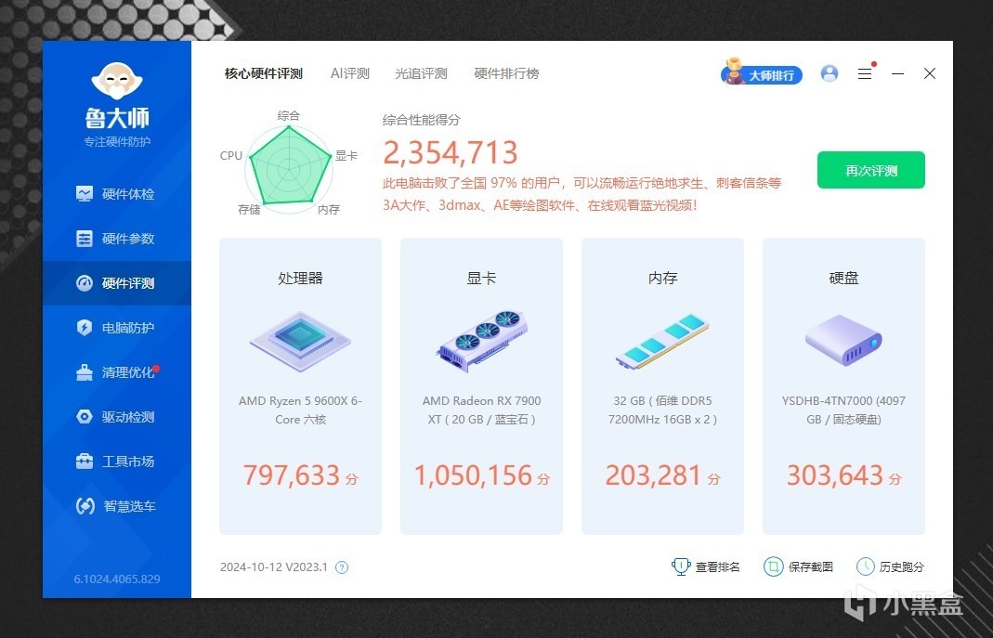
Task: Click 查看排名 view ranking link
Action: [x=705, y=567]
